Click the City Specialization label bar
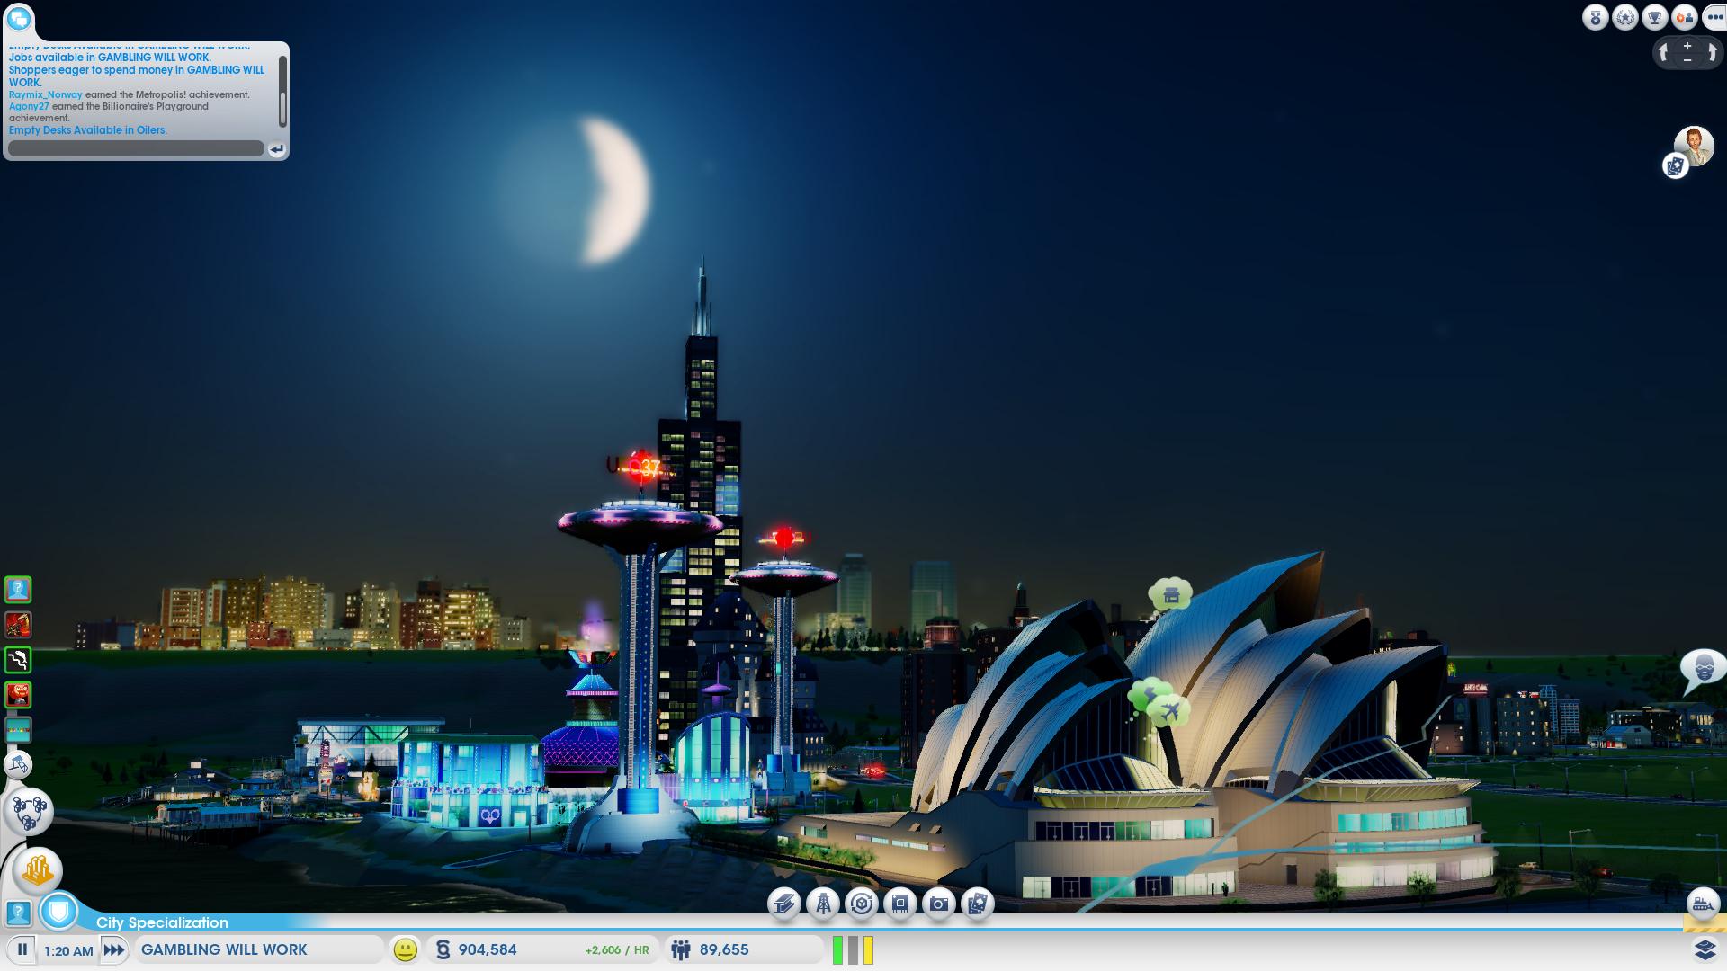This screenshot has height=971, width=1727. tap(162, 922)
